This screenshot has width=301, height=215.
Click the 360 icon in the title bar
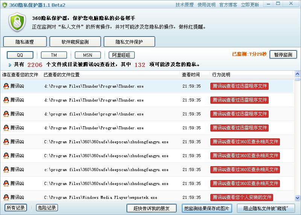tap(4, 5)
